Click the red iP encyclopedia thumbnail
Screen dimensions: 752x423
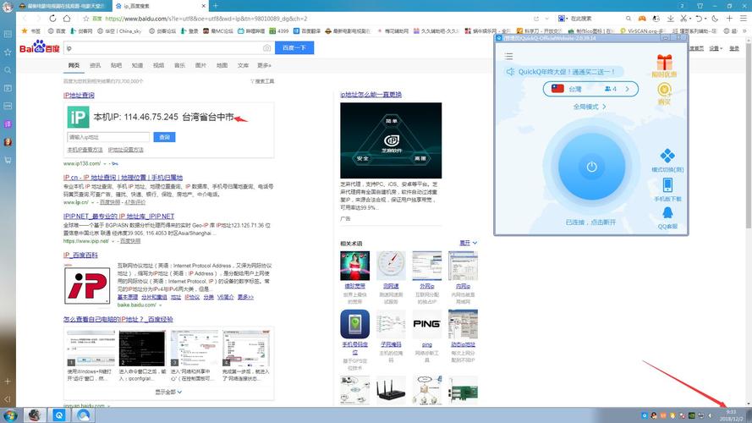pyautogui.click(x=87, y=285)
